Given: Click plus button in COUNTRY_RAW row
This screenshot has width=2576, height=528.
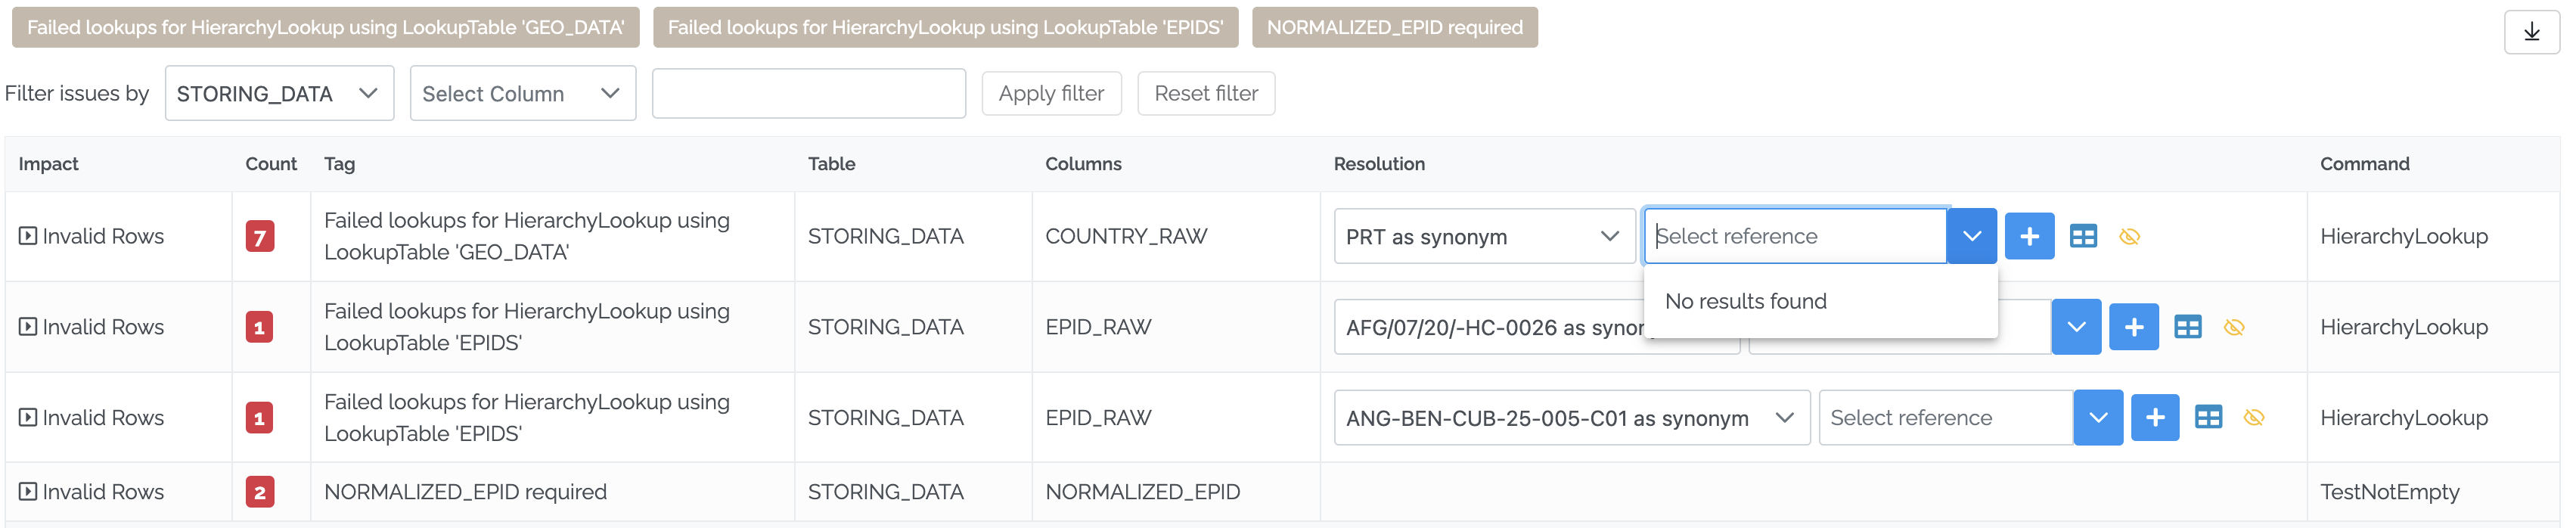Looking at the screenshot, I should 2029,236.
